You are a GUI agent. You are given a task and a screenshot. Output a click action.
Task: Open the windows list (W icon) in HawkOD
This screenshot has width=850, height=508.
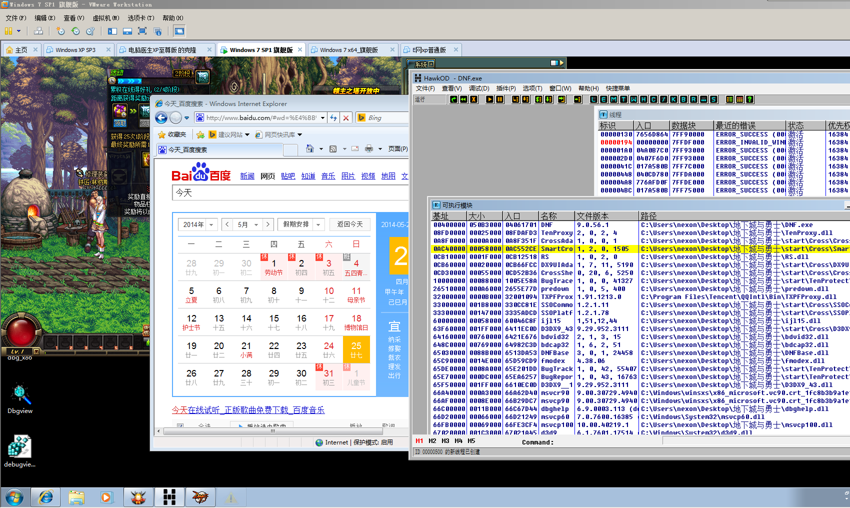pyautogui.click(x=633, y=99)
